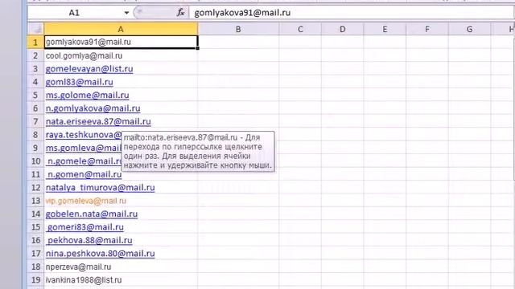Select row 18 header
This screenshot has width=515, height=289.
coord(35,267)
